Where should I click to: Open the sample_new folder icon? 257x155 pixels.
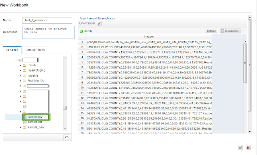tap(24, 127)
